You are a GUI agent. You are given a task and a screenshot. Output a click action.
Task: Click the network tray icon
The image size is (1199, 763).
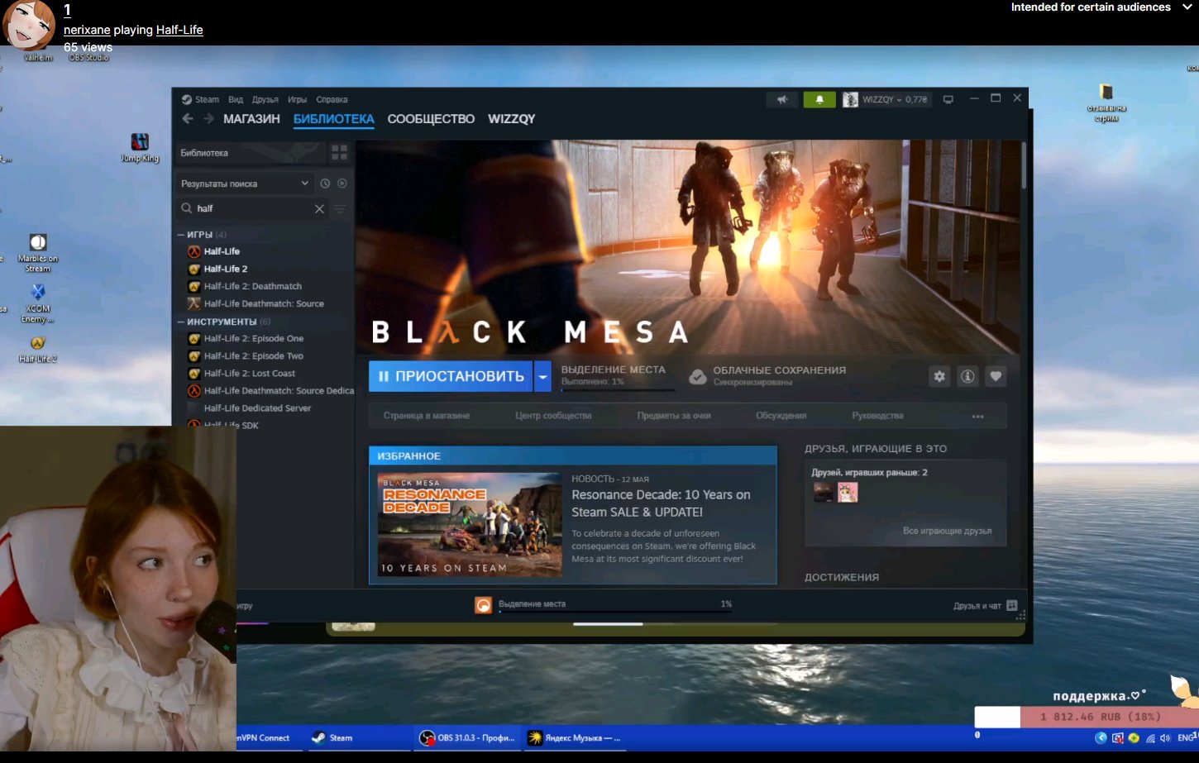click(x=1150, y=738)
